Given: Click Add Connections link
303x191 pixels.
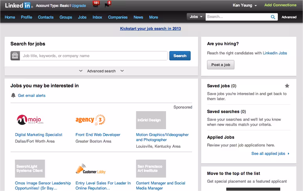Looking at the screenshot, I should coord(280,5).
